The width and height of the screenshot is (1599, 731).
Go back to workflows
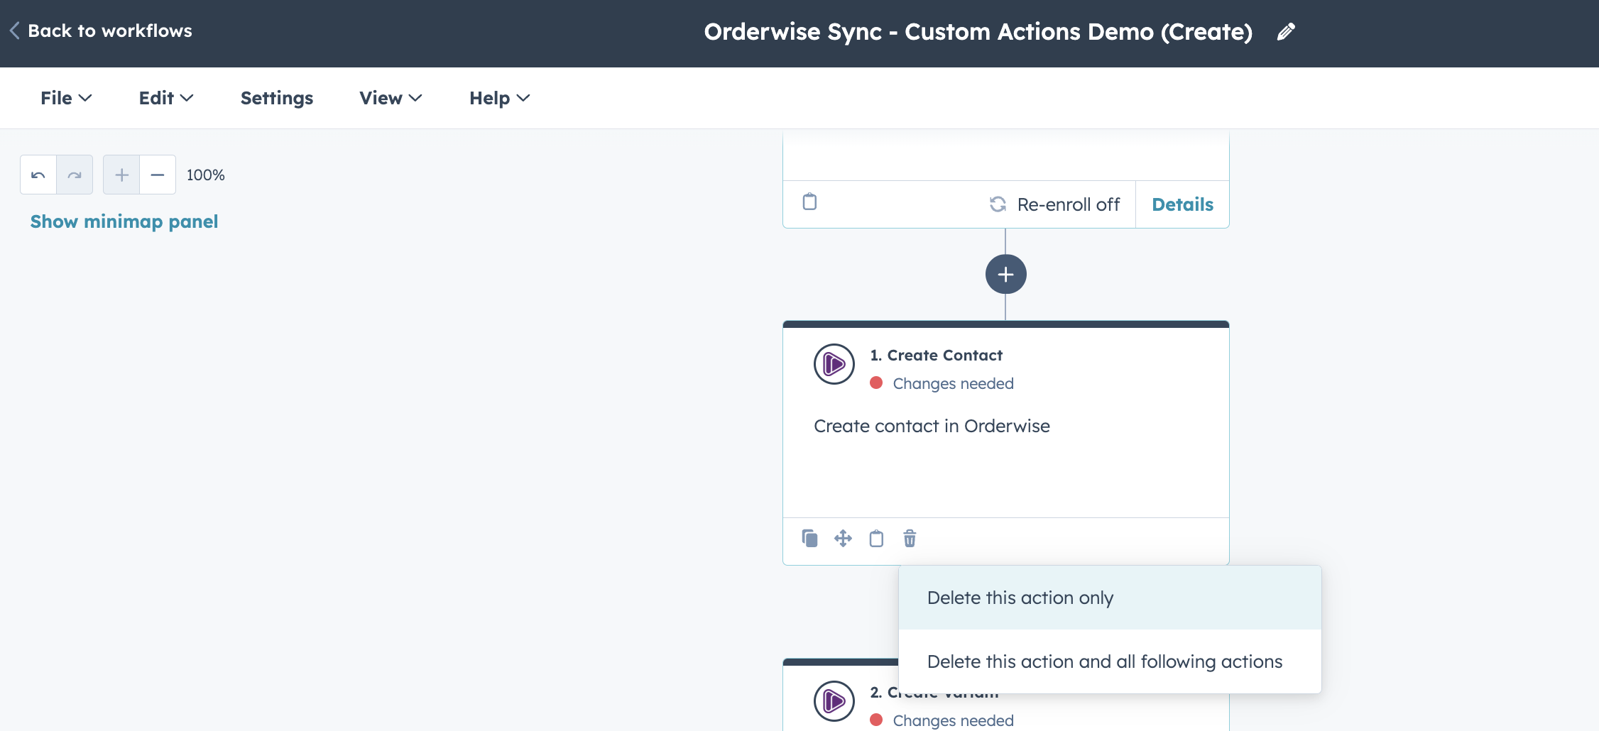click(x=110, y=31)
